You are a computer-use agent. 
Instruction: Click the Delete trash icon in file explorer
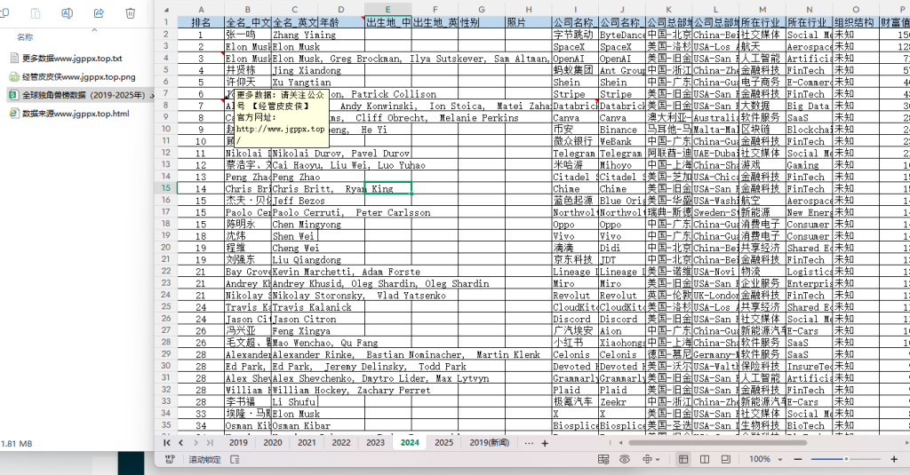tap(131, 12)
